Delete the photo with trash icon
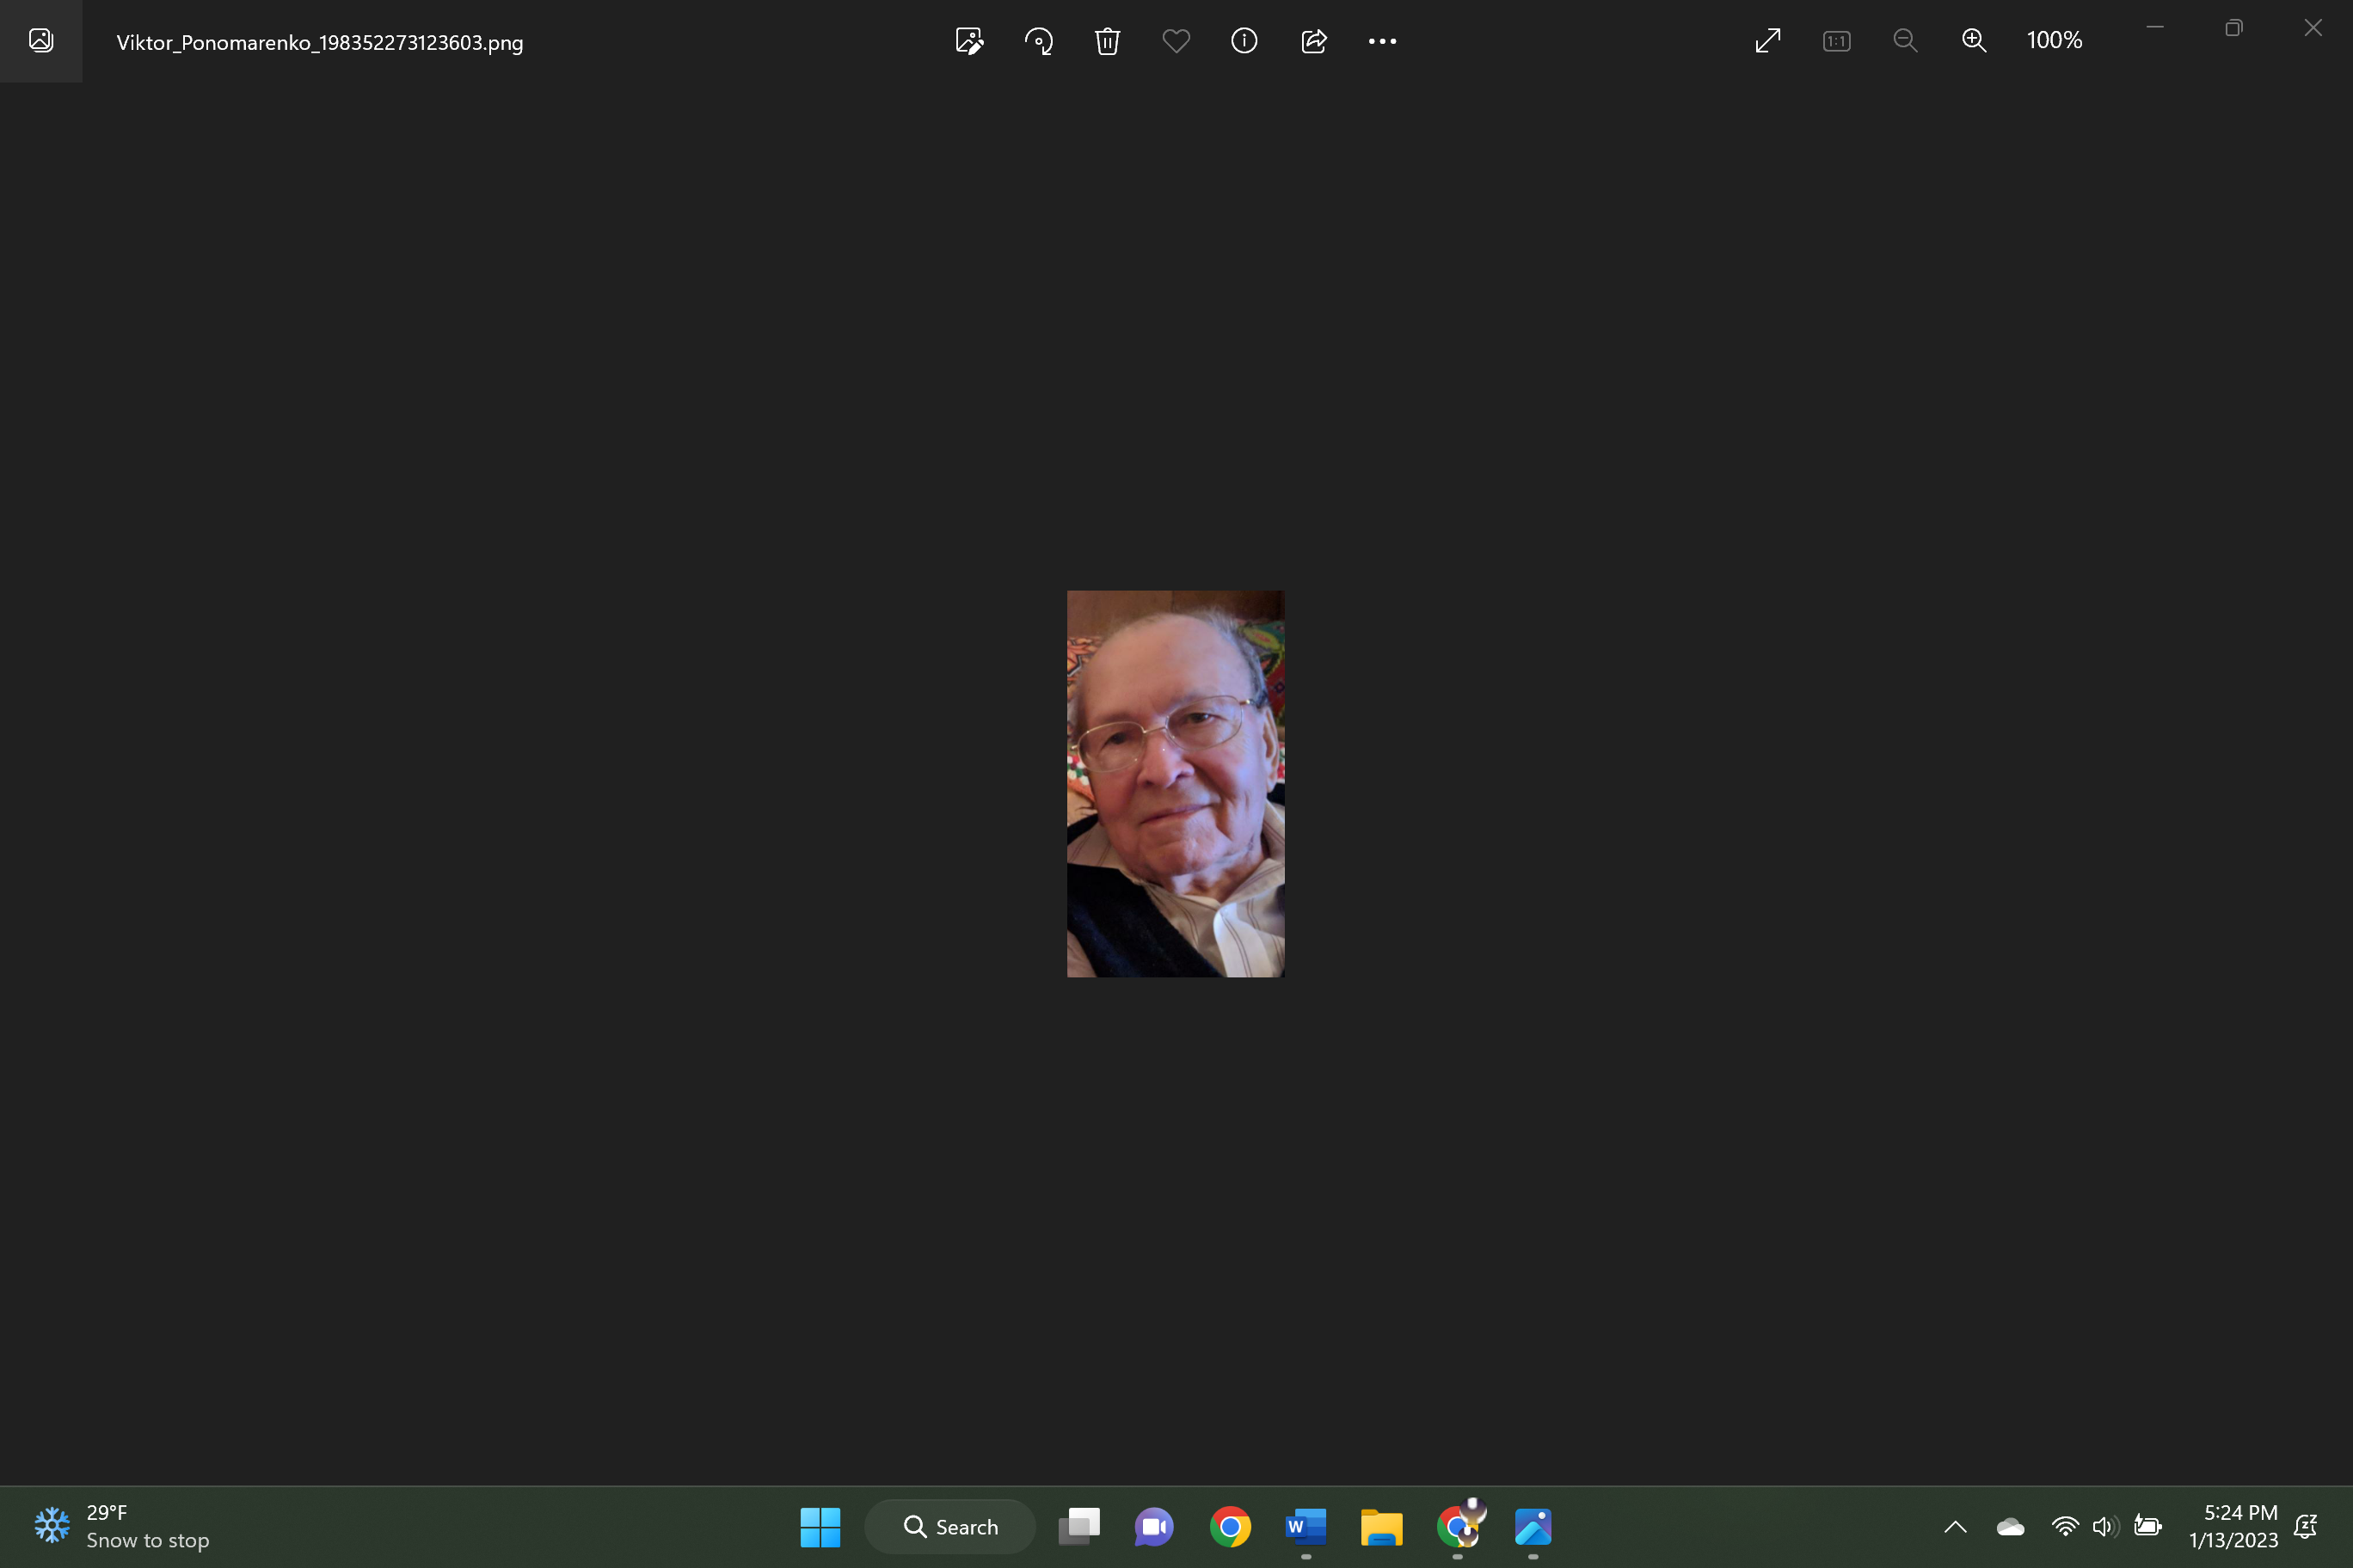Screen dimensions: 2353x1568 [1107, 41]
